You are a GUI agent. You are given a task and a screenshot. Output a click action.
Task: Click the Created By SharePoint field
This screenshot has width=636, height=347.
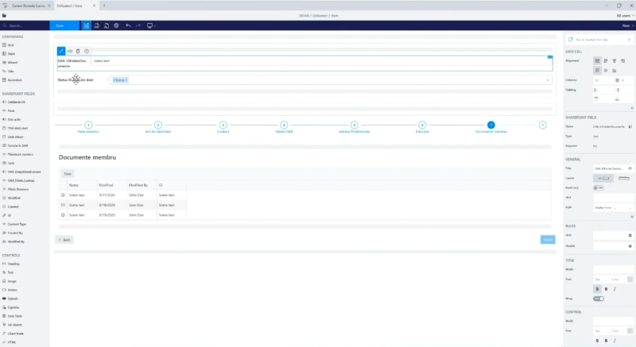click(12, 233)
